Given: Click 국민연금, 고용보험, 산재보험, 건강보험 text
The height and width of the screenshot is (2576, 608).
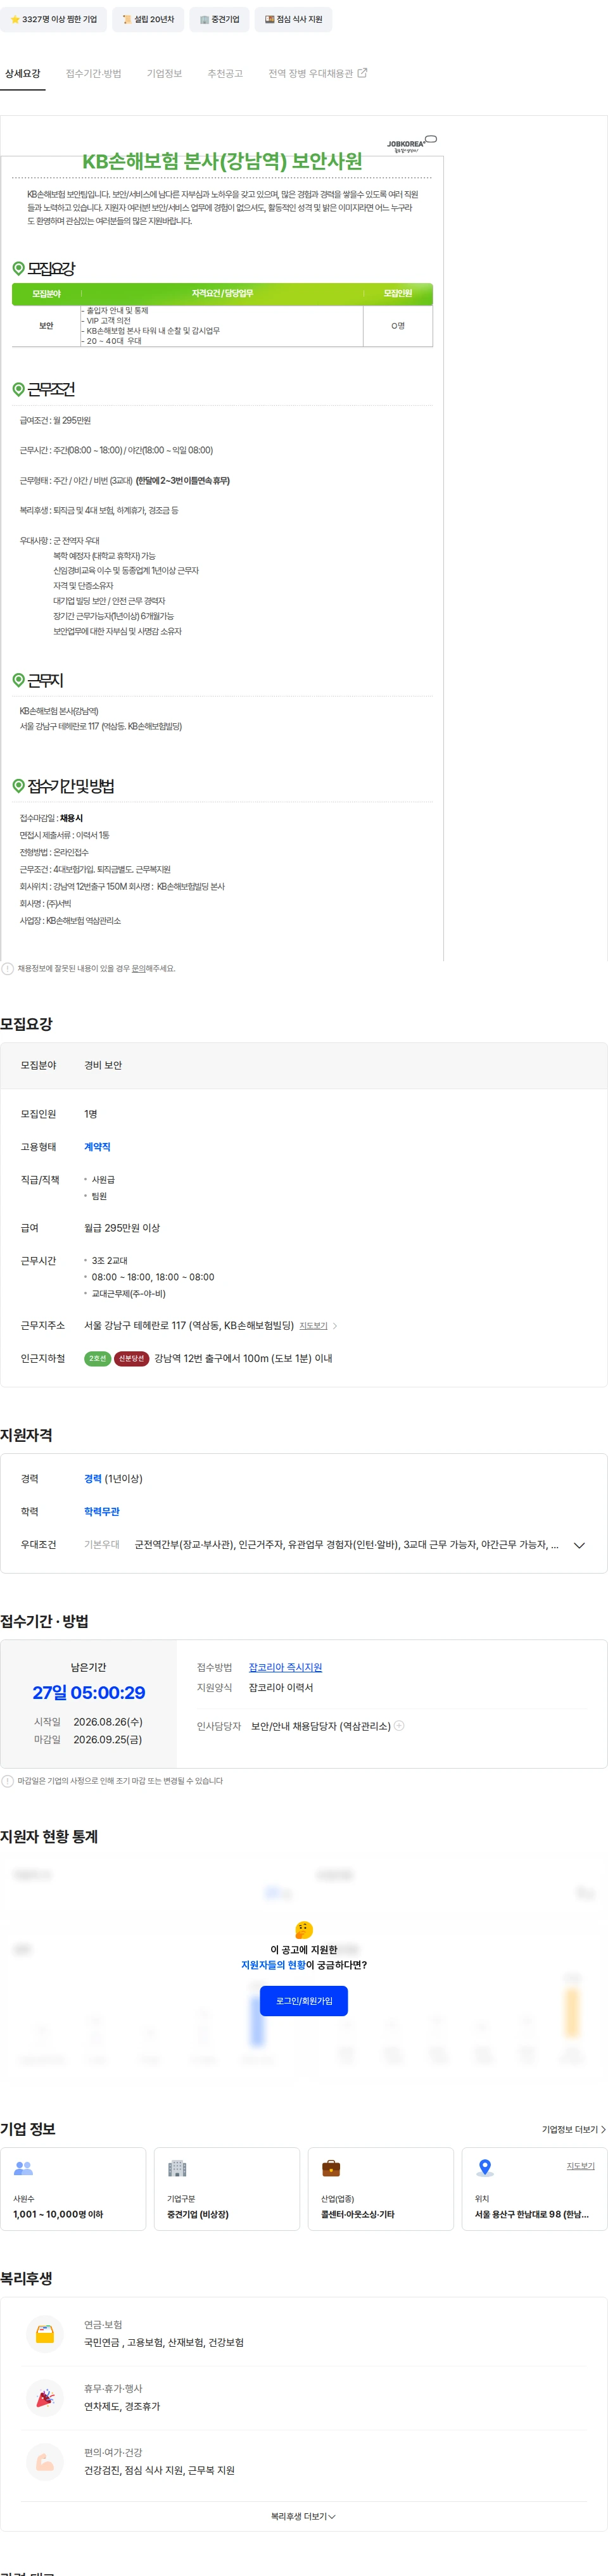Looking at the screenshot, I should pos(164,2343).
